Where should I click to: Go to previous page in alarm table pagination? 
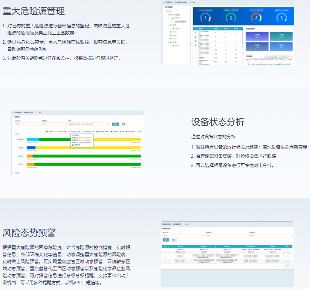(x=284, y=266)
